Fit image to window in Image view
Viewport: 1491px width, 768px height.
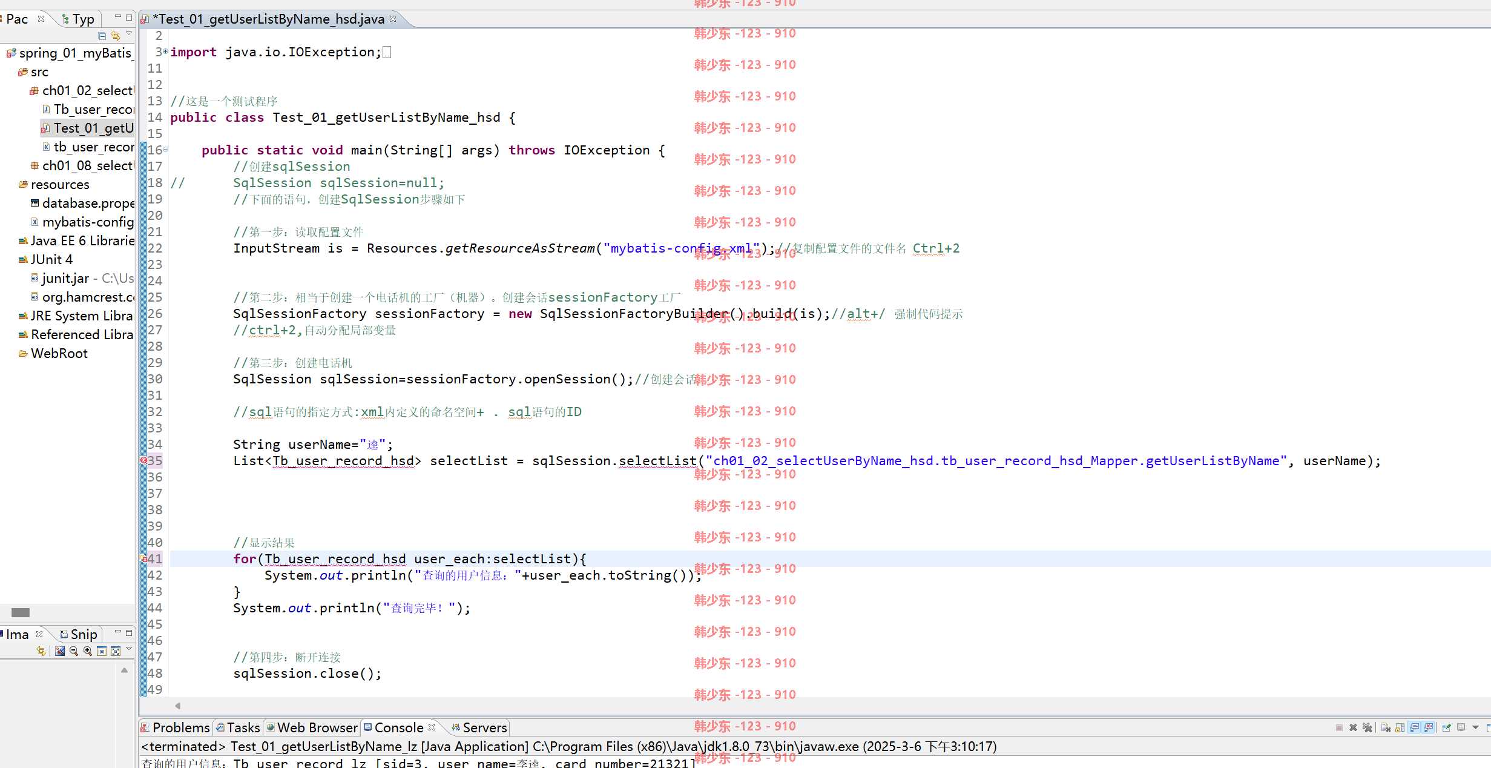click(116, 652)
